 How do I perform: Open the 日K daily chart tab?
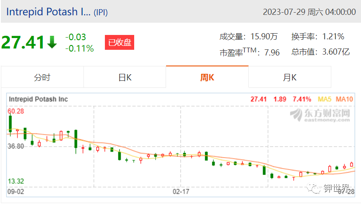coord(125,77)
